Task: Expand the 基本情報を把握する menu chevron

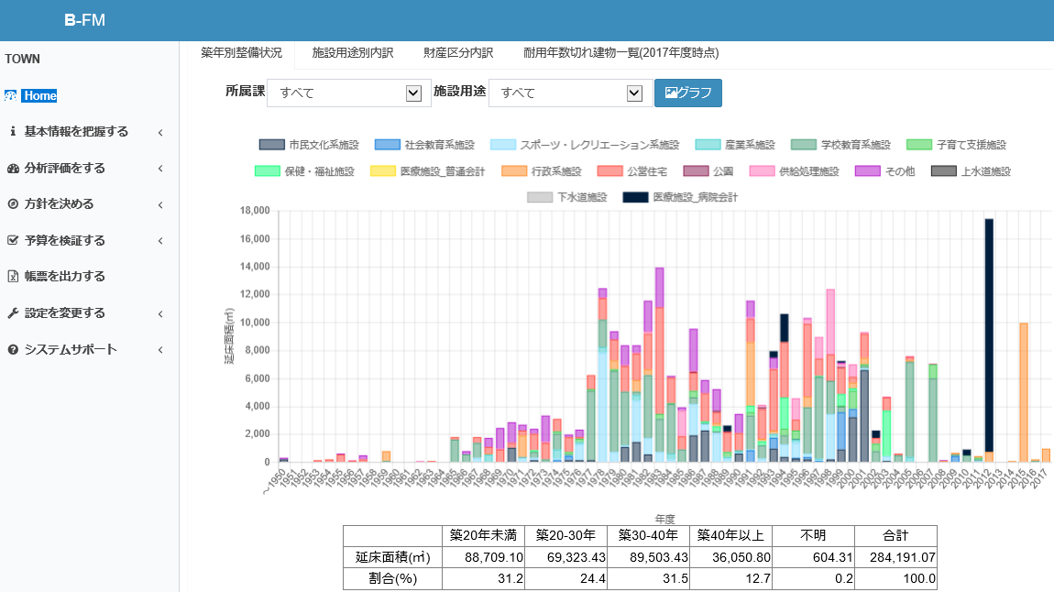Action: tap(160, 132)
